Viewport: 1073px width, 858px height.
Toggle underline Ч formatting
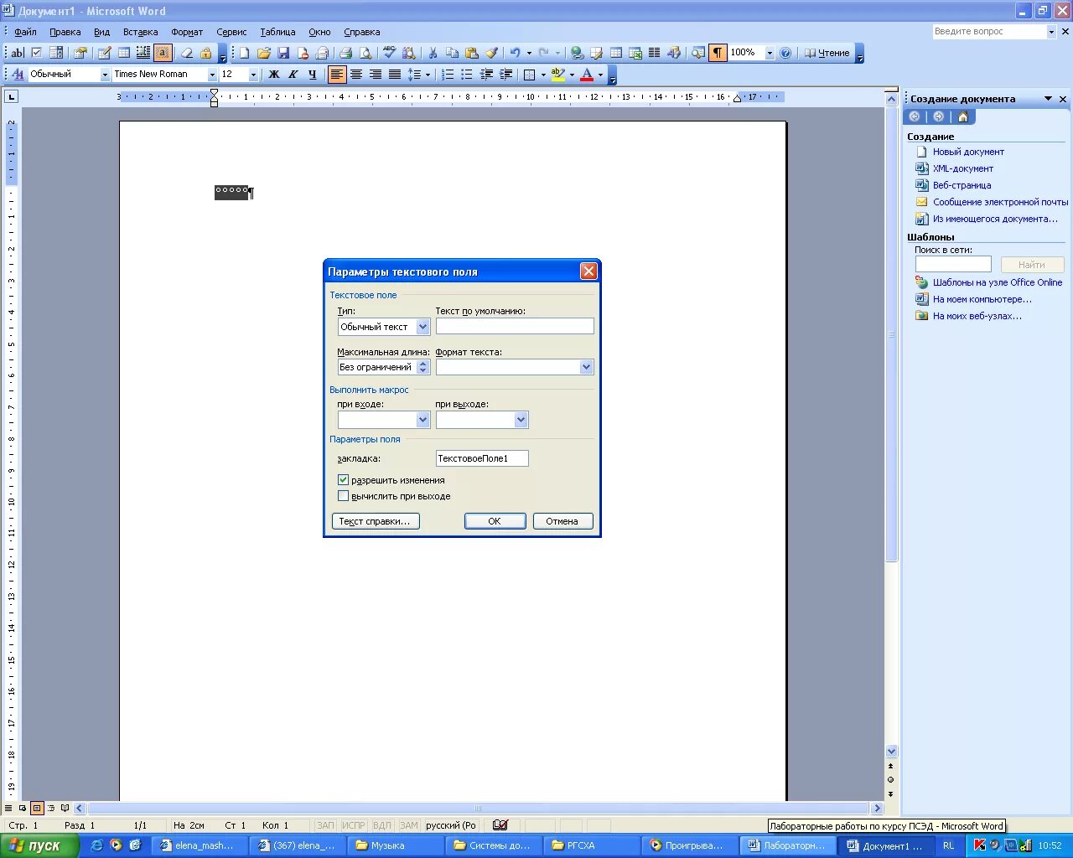coord(312,75)
